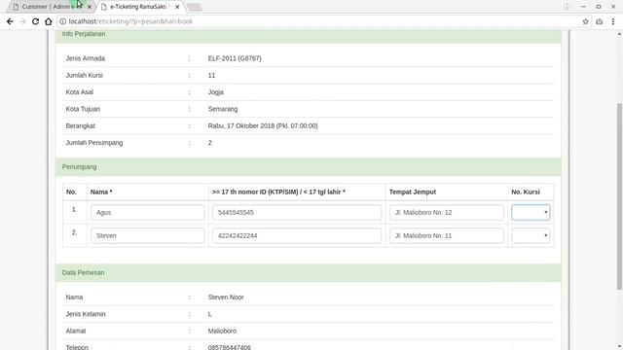
Task: Edit passenger 2 name field Steven
Action: (147, 235)
